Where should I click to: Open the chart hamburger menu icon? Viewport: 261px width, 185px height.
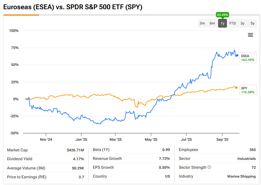tap(250, 35)
